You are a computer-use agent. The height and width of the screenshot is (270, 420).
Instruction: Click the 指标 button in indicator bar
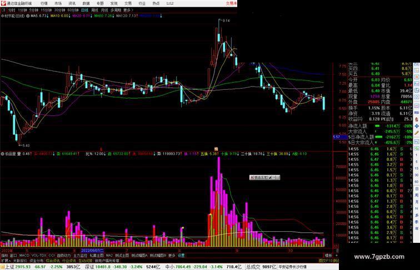5,256
